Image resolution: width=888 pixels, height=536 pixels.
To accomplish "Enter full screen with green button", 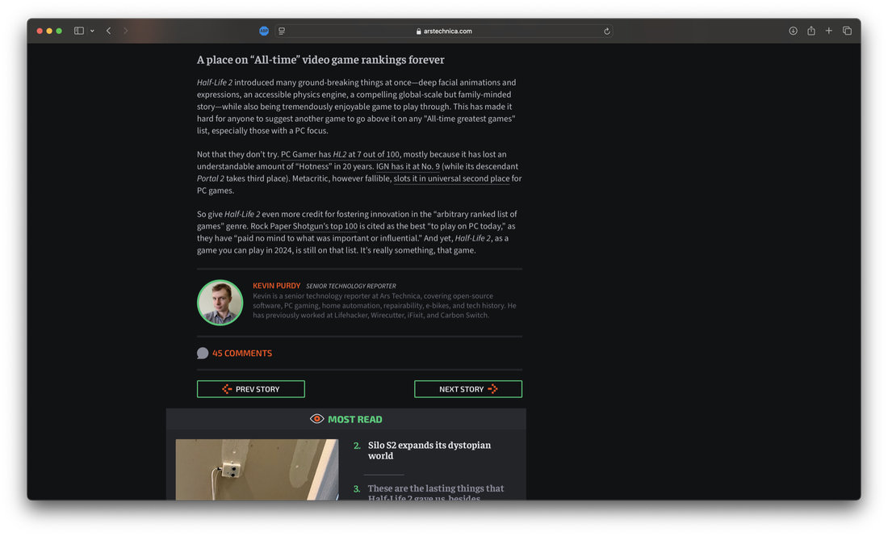I will click(x=59, y=31).
